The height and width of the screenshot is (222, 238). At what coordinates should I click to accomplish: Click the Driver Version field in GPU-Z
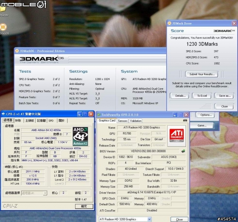[x=151, y=192]
